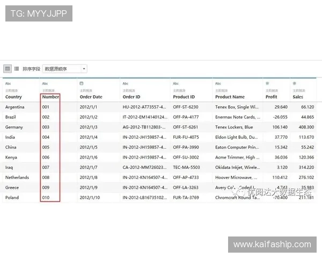Click the Kenya cell
322x258 pixels.
pyautogui.click(x=11, y=157)
